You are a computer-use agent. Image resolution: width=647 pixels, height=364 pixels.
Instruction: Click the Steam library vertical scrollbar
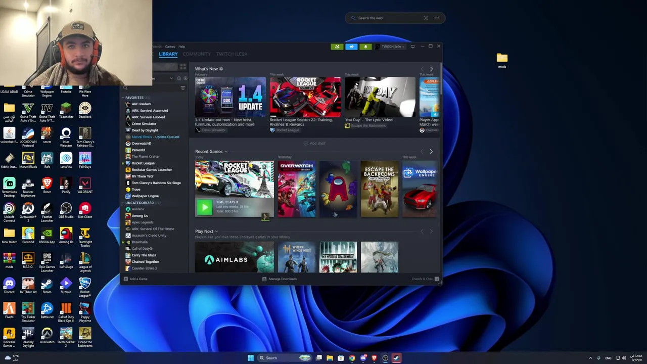(441, 79)
